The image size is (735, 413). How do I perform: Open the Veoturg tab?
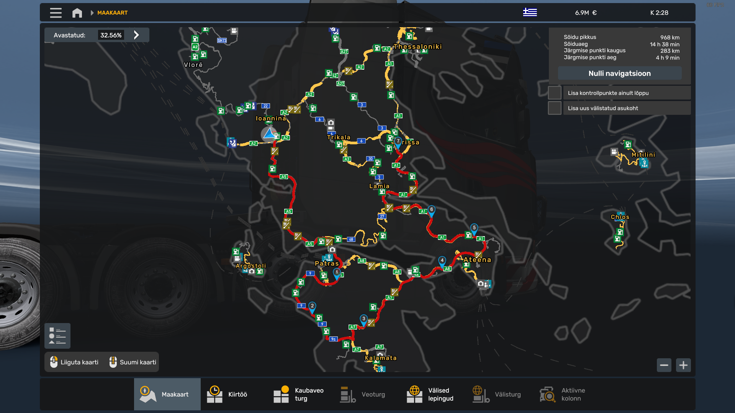point(367,394)
